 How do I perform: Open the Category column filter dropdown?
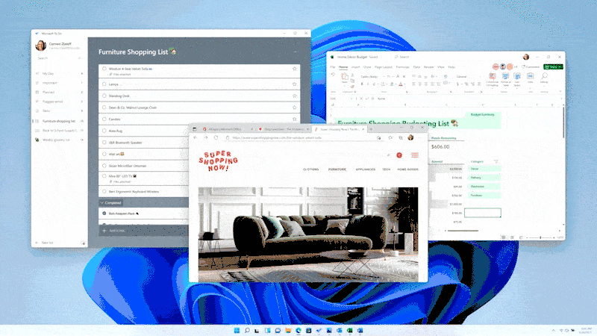496,161
